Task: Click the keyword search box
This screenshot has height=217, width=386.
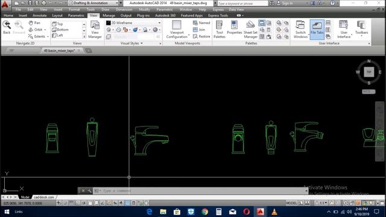Action: pos(242,4)
